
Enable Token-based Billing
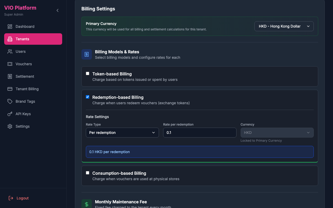[x=87, y=73]
